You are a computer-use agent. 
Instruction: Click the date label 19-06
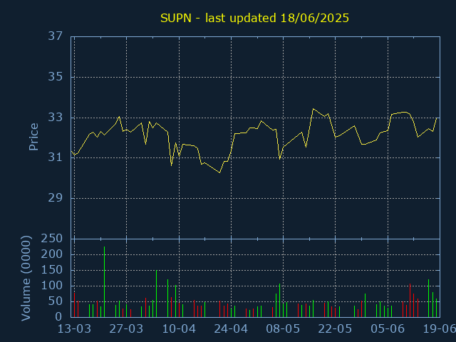pyautogui.click(x=439, y=329)
